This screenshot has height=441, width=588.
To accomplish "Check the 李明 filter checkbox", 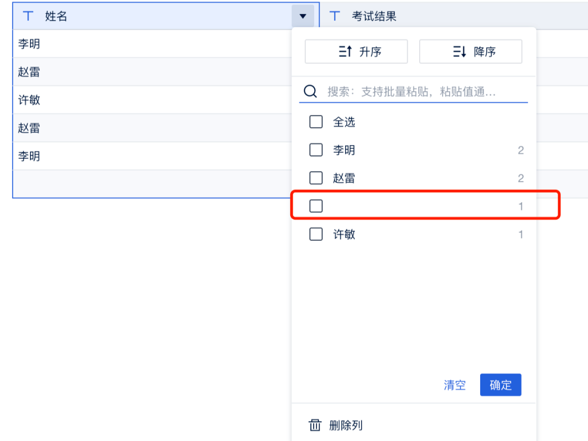I will tap(316, 150).
